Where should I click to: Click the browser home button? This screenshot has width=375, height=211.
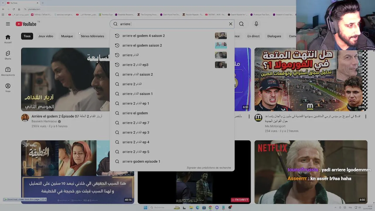(x=19, y=9)
